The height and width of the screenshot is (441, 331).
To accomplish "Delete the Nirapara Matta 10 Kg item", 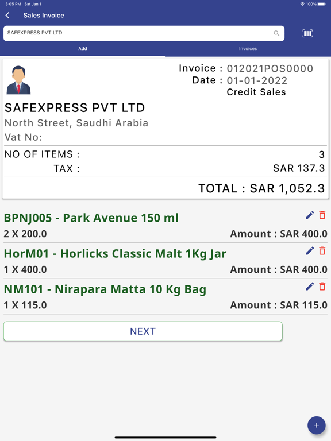I will point(322,287).
